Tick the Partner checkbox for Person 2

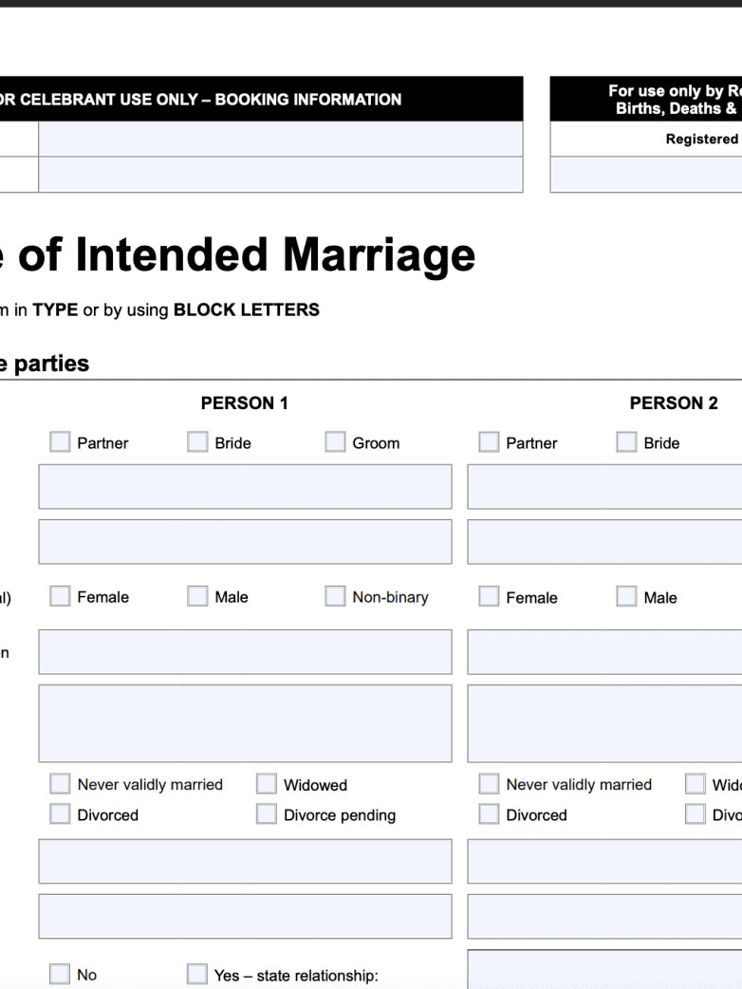tap(489, 442)
